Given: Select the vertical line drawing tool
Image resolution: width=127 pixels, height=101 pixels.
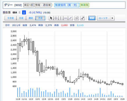Looking at the screenshot, I should coord(61,18).
